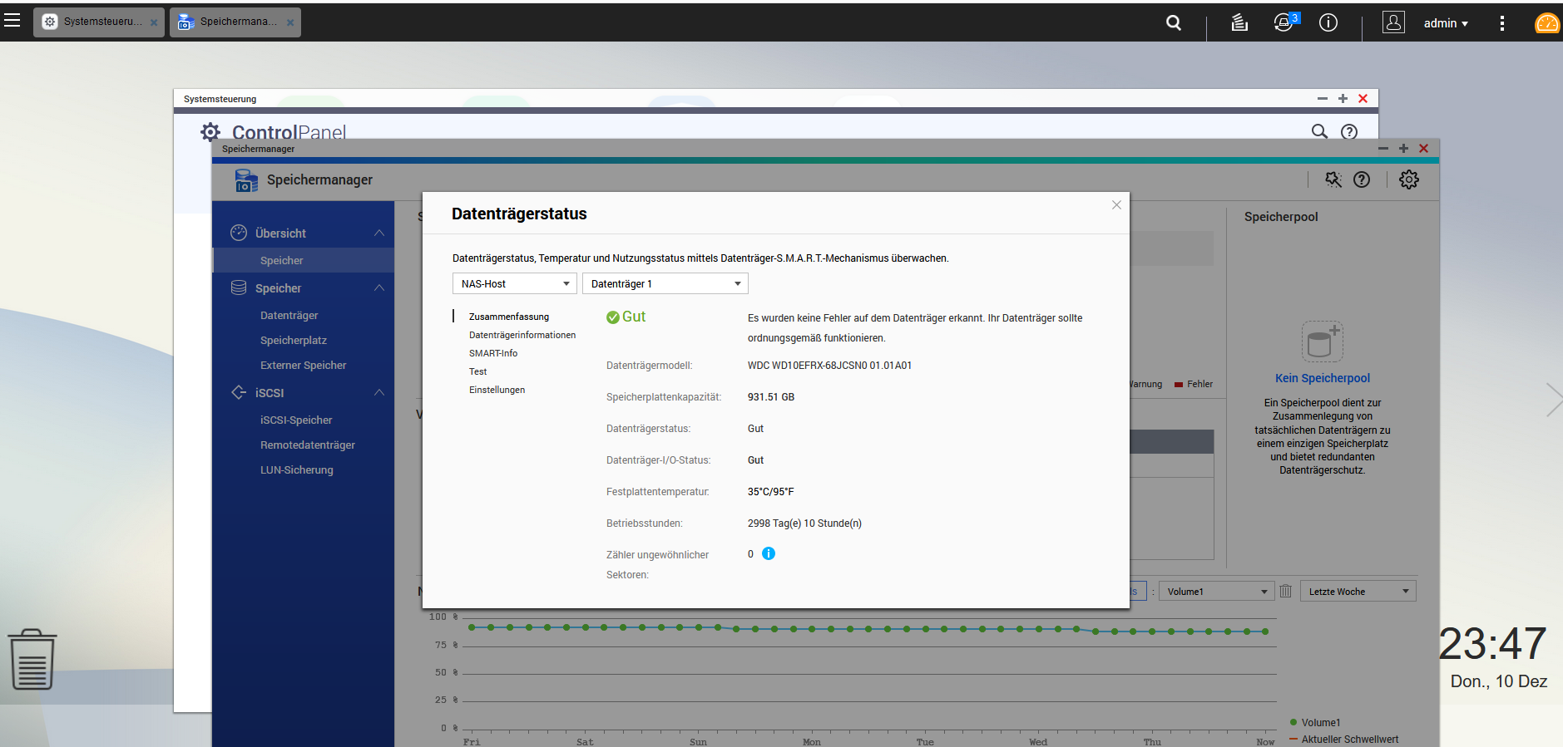Select the Datenträgerinformationen tab
Viewport: 1563px width, 747px height.
coord(522,335)
